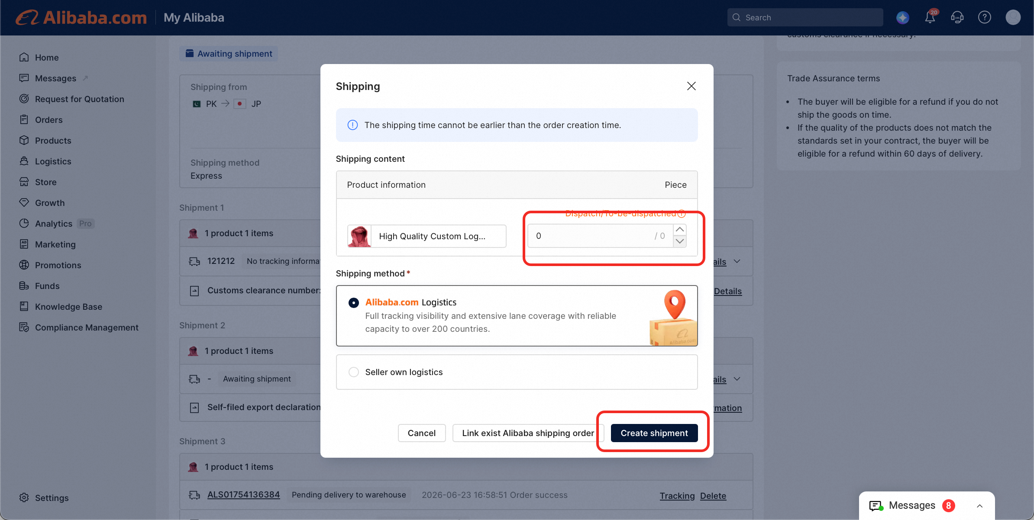Expand Shipment 2 details chevron
1034x520 pixels.
tap(737, 379)
